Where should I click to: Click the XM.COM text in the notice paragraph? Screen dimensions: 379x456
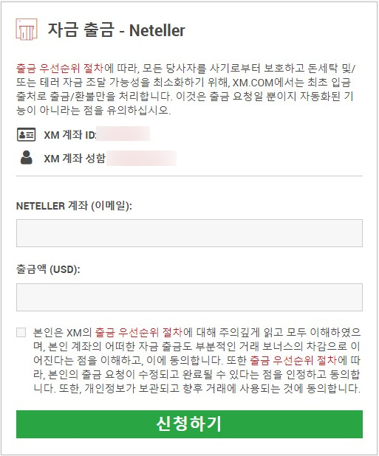(x=253, y=83)
